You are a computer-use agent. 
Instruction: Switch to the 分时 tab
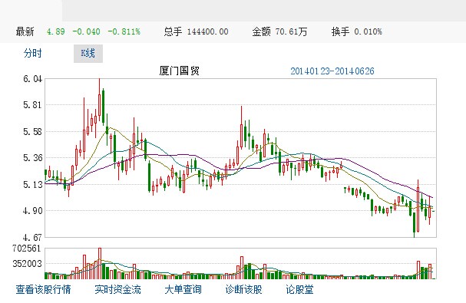pyautogui.click(x=33, y=54)
